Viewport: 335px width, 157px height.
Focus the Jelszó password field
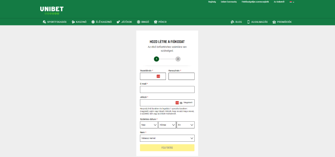point(167,103)
